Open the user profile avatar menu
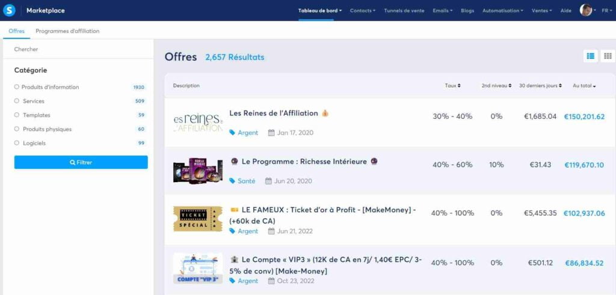Screen dimensions: 616x295 pyautogui.click(x=586, y=11)
